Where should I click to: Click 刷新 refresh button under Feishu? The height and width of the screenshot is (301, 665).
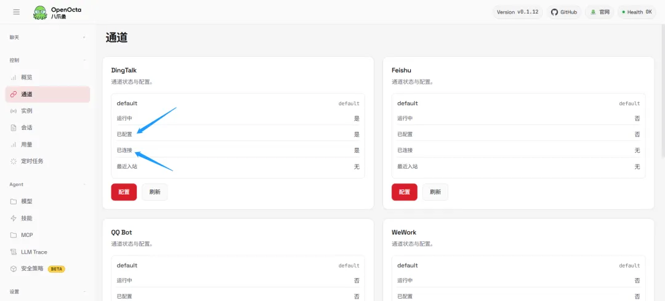pyautogui.click(x=435, y=192)
